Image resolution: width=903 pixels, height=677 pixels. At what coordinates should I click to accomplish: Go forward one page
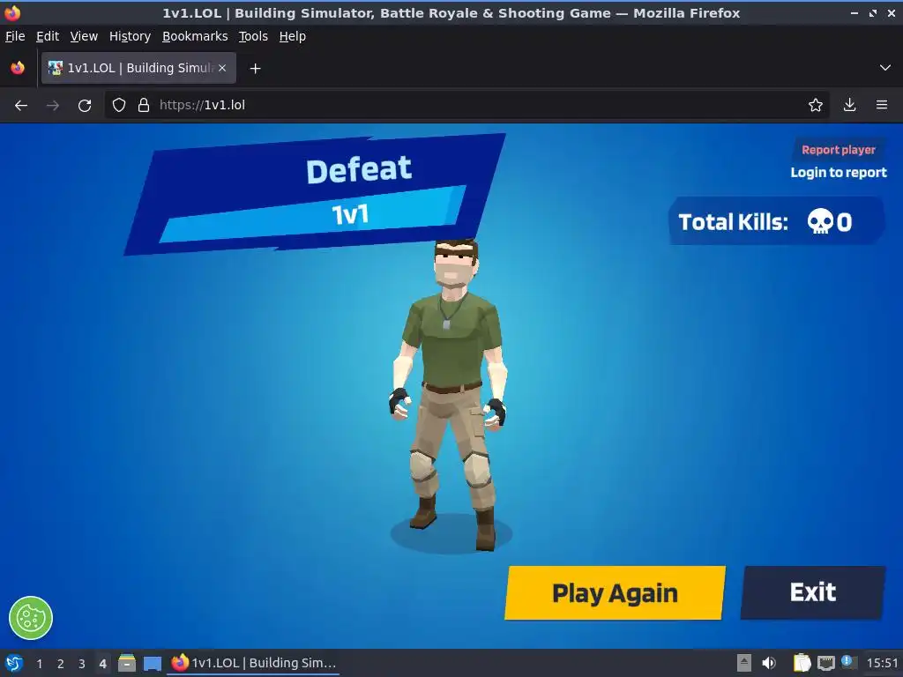(x=53, y=106)
